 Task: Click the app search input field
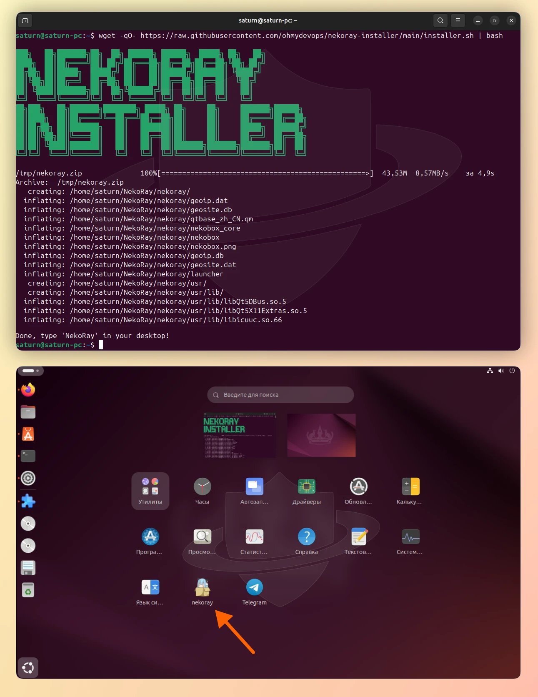click(280, 395)
